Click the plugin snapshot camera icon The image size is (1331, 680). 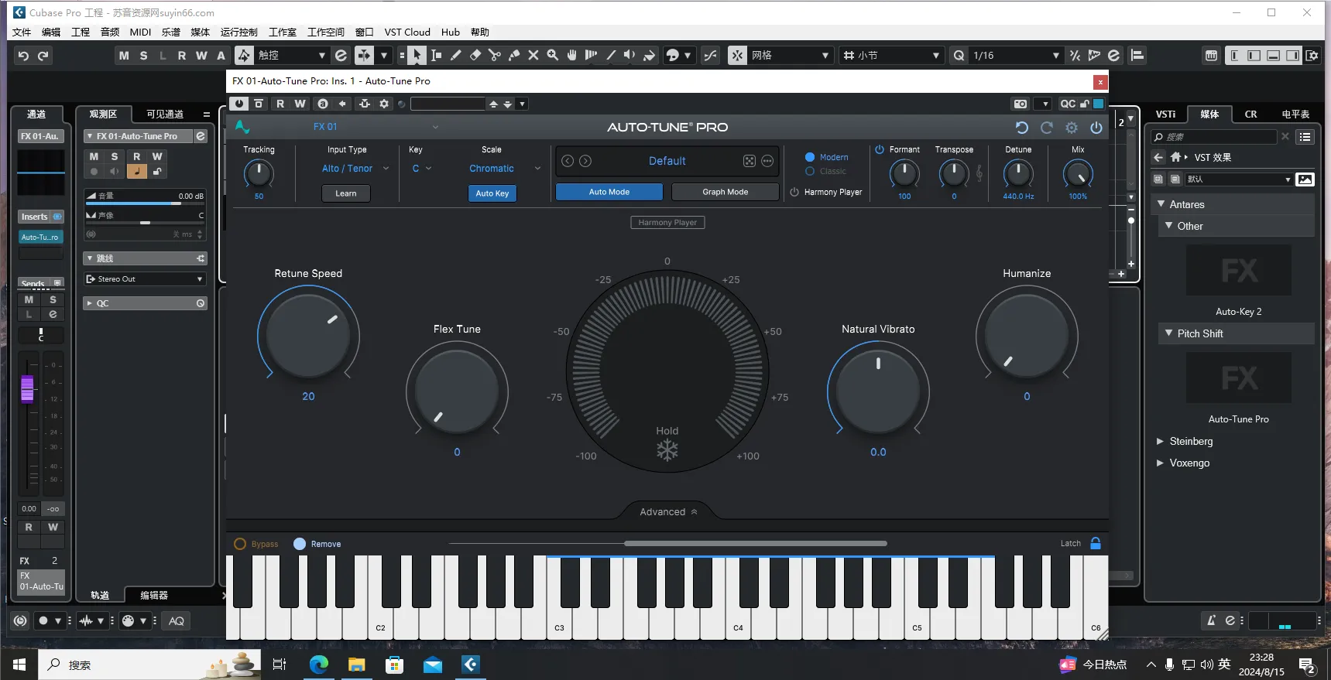1021,104
